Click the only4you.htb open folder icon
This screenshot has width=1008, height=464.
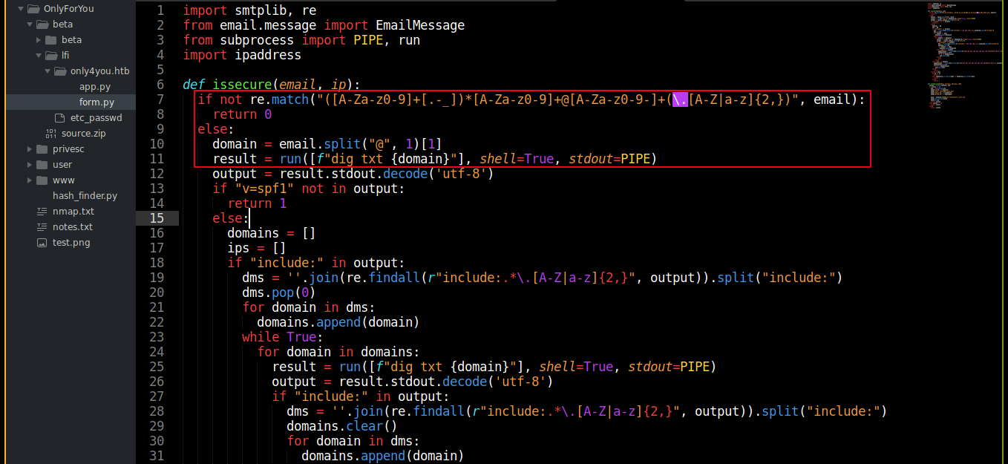coord(60,71)
